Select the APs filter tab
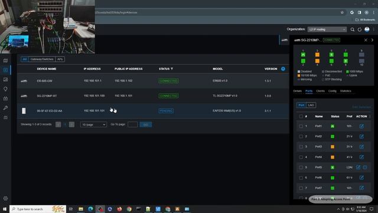The image size is (378, 213). coord(60,59)
